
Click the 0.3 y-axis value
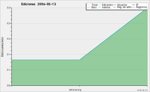(x=8, y=8)
